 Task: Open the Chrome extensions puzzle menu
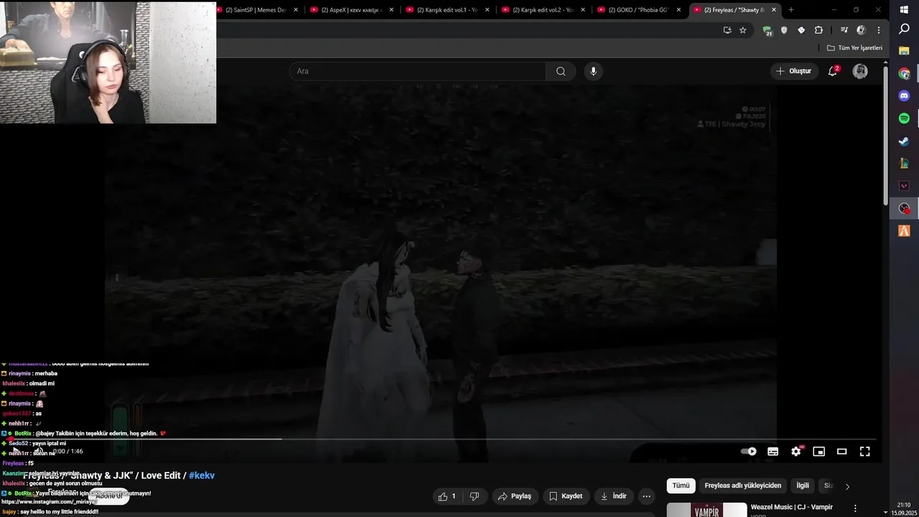point(819,30)
